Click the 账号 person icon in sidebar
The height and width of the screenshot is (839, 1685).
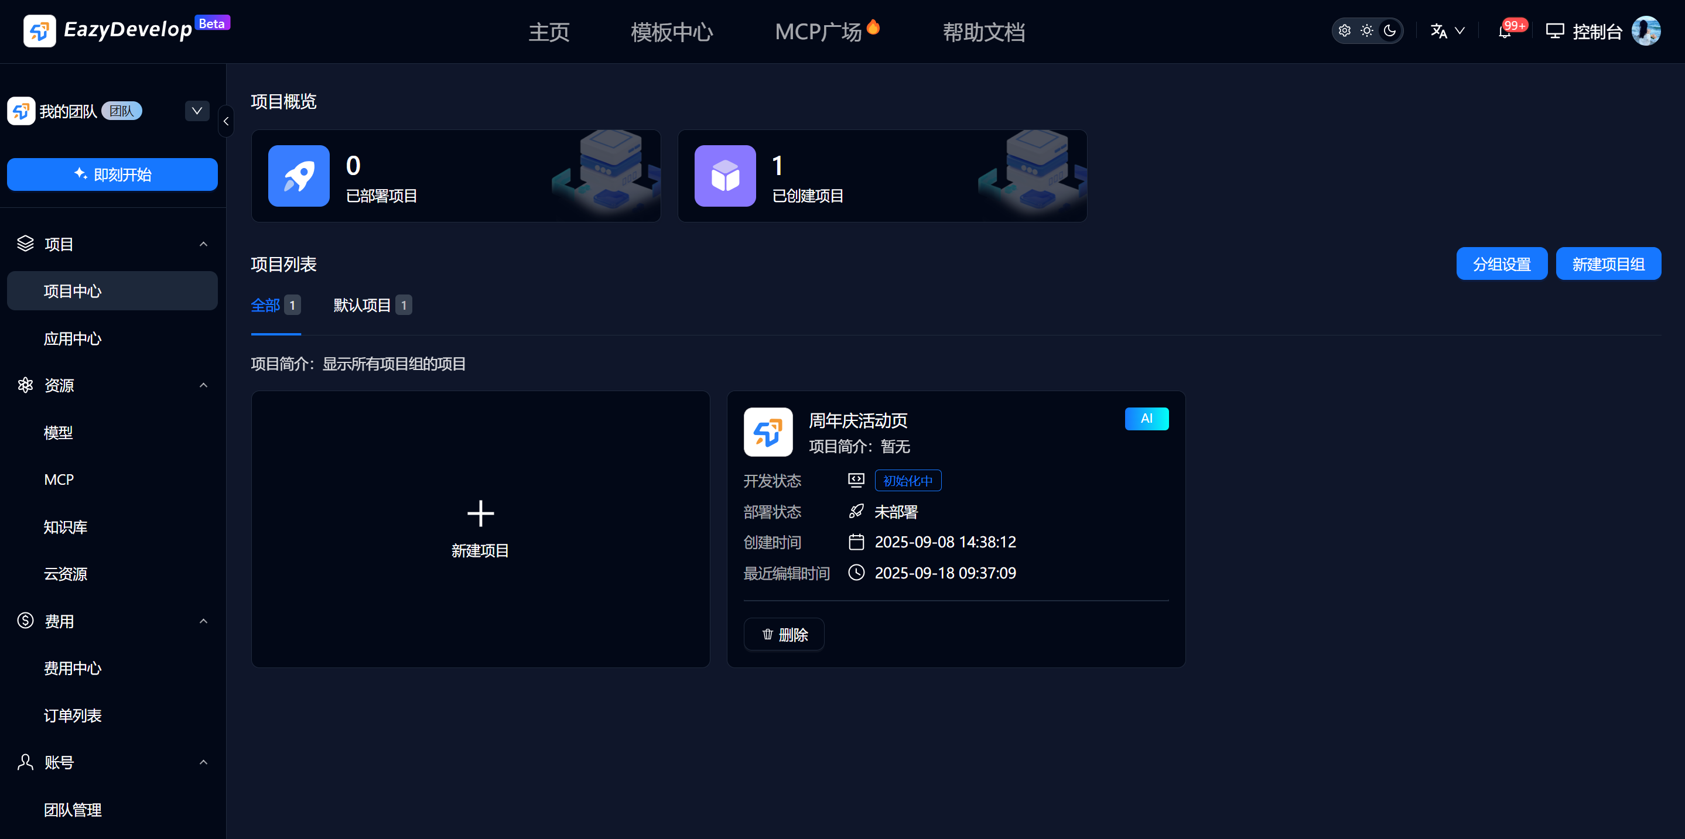pos(26,762)
